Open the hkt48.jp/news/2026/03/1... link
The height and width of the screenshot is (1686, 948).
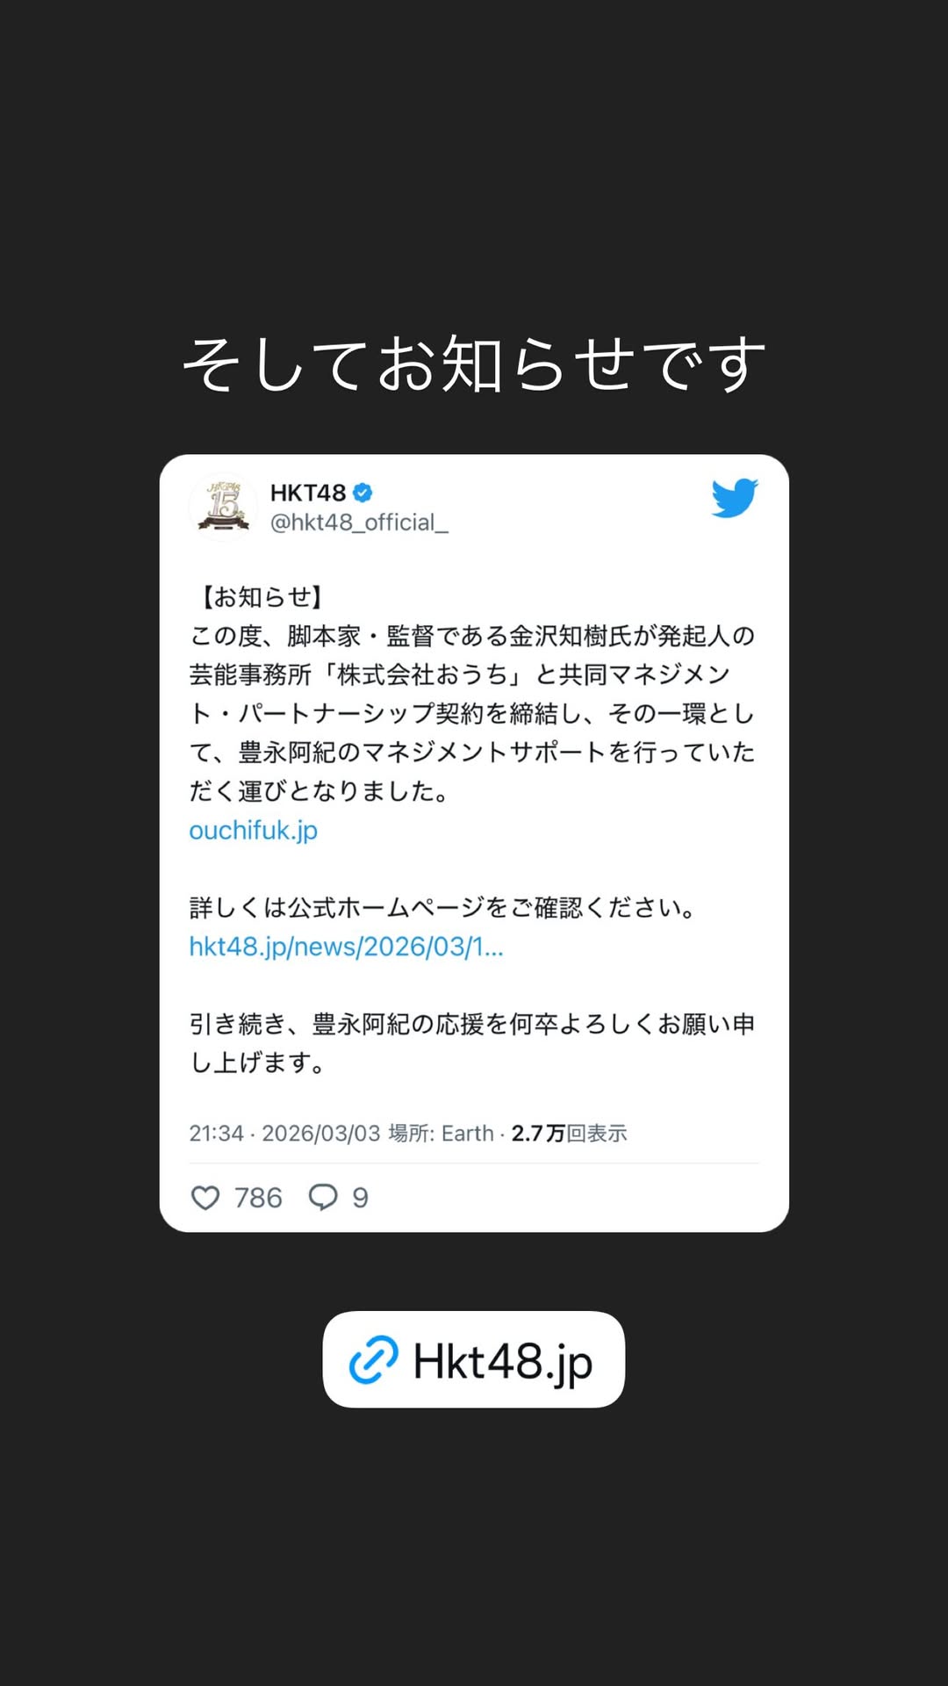[347, 947]
